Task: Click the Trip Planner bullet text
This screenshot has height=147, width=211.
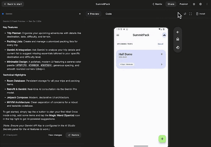Action: 44,35
